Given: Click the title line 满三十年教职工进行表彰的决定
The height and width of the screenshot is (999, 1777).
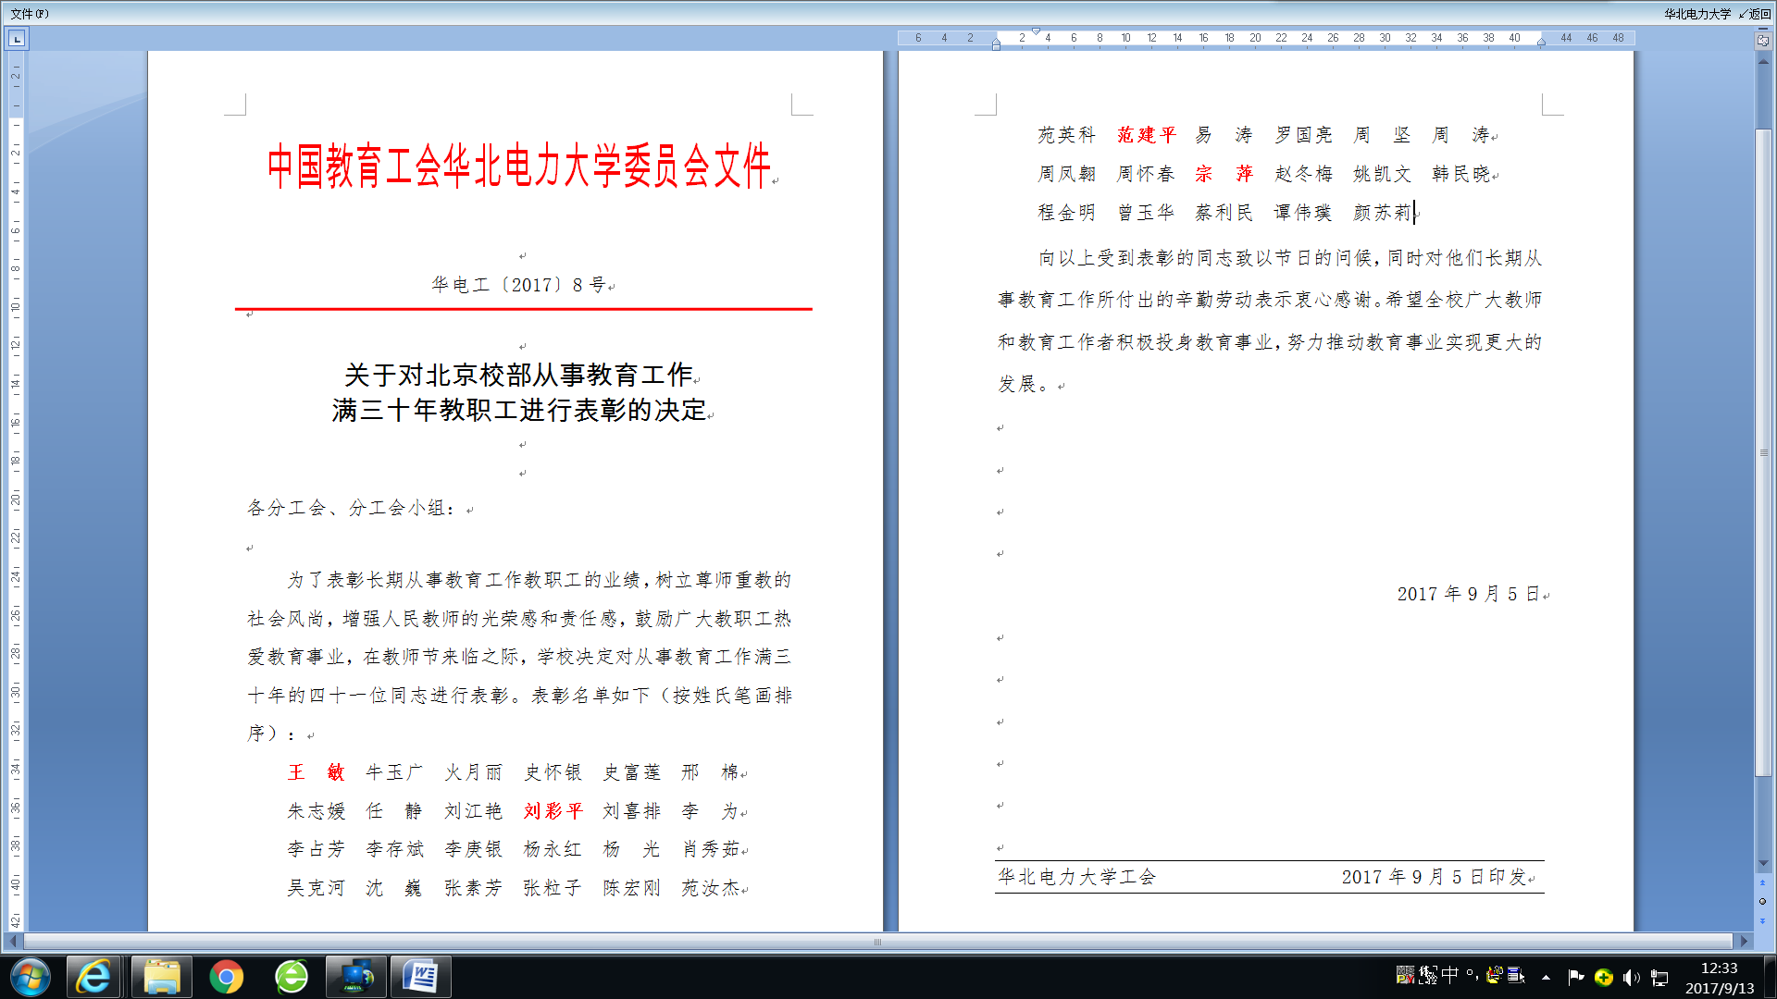Looking at the screenshot, I should tap(519, 410).
